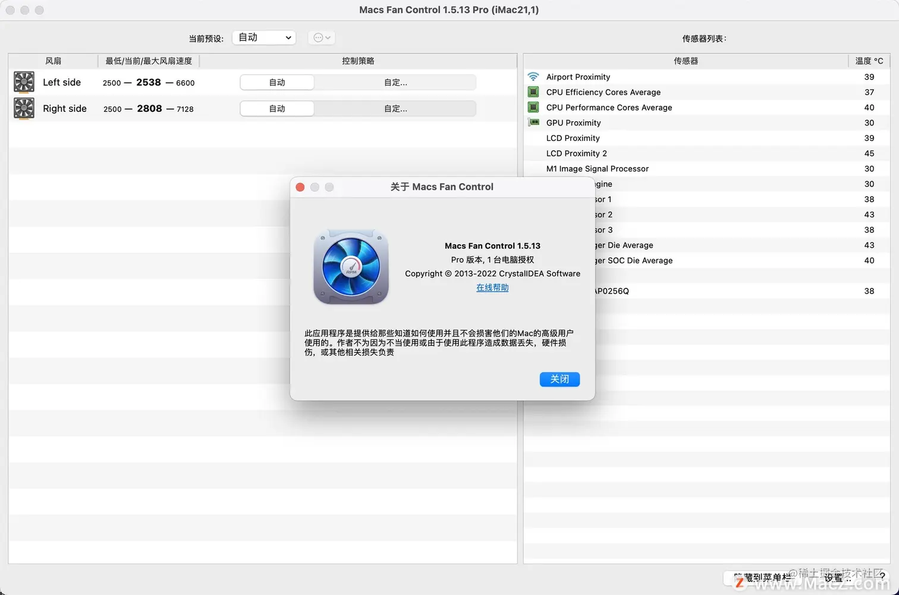
Task: Select the GPU Proximity sensor name
Action: (574, 122)
